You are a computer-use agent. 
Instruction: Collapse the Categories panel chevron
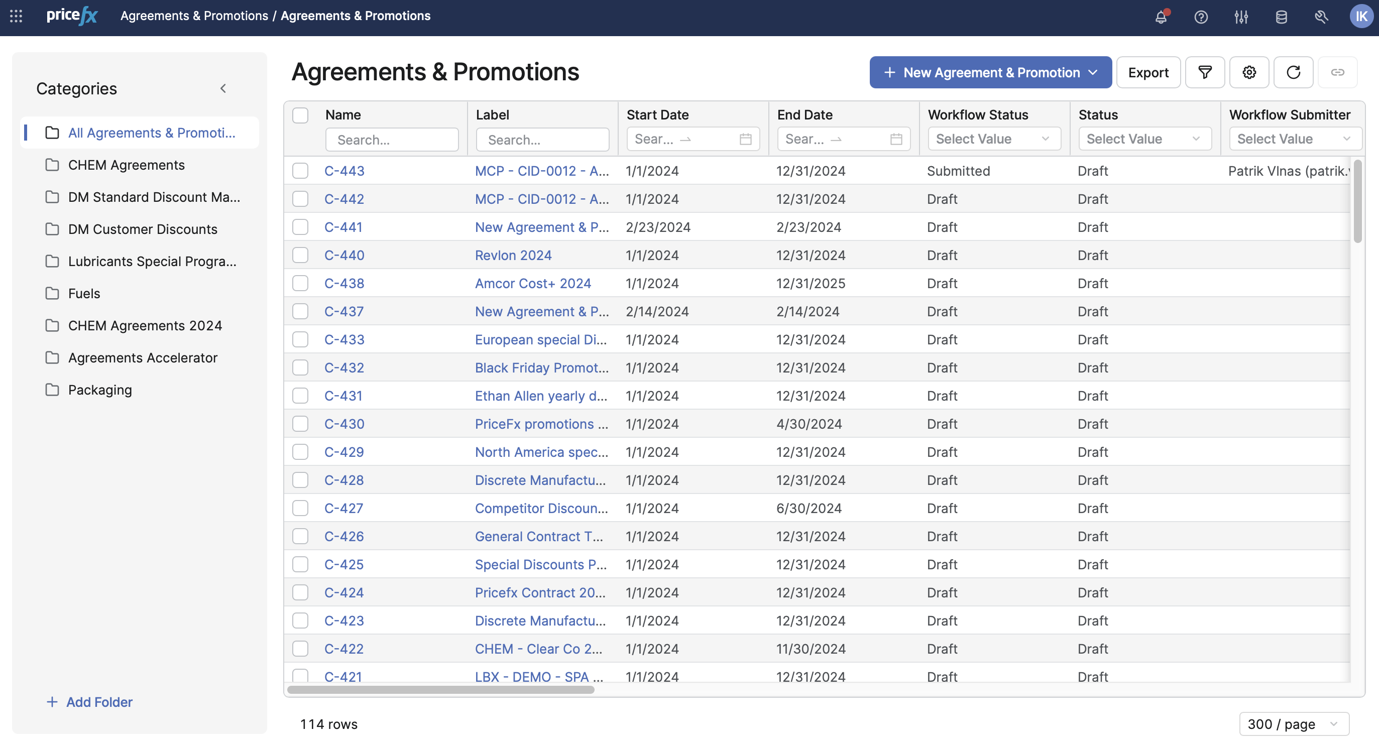tap(223, 88)
